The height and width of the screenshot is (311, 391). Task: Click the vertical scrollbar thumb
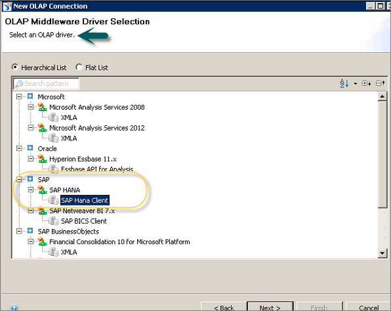[382, 154]
